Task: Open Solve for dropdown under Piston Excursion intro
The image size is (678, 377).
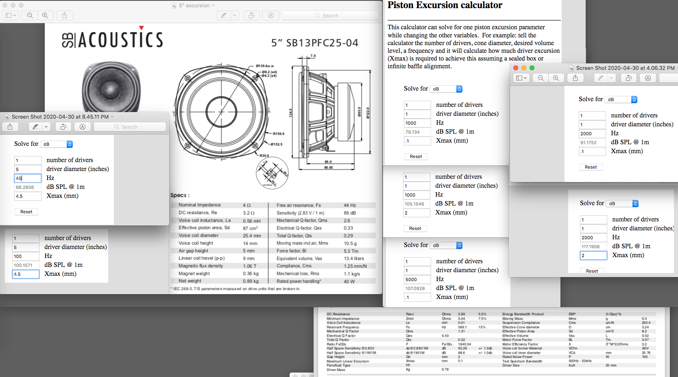Action: tap(446, 89)
